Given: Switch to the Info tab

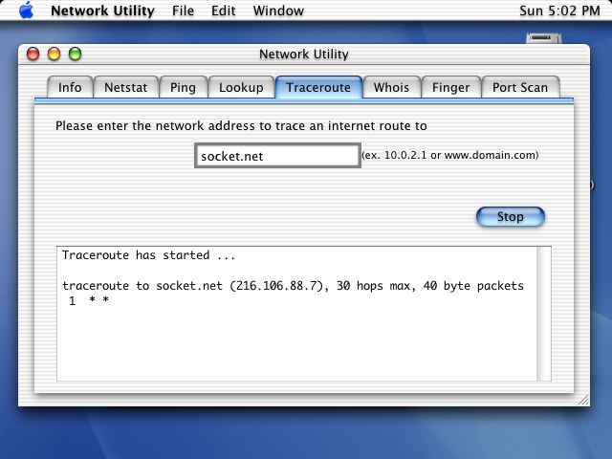Looking at the screenshot, I should (x=70, y=87).
